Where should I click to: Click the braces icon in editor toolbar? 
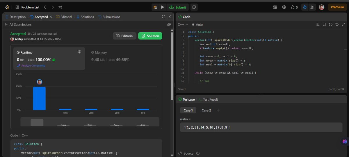331,24
